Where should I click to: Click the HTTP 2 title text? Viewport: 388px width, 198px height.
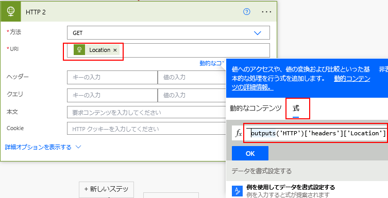(36, 12)
